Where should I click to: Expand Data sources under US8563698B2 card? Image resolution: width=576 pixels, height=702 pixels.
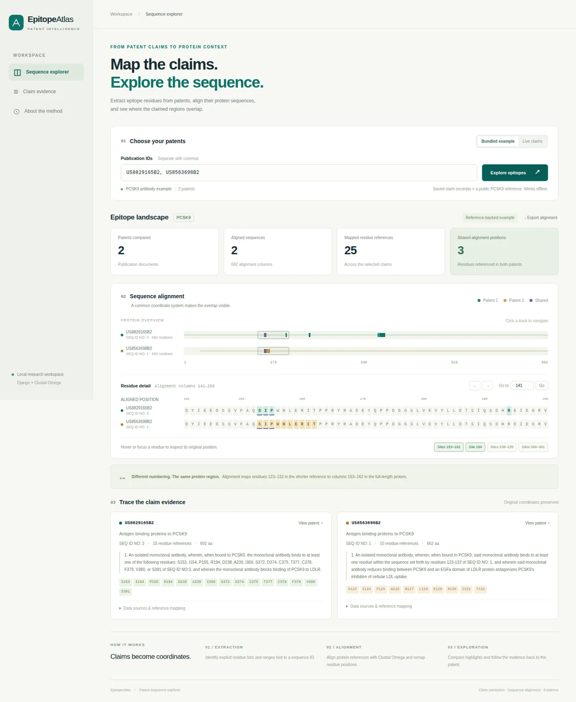(x=379, y=606)
